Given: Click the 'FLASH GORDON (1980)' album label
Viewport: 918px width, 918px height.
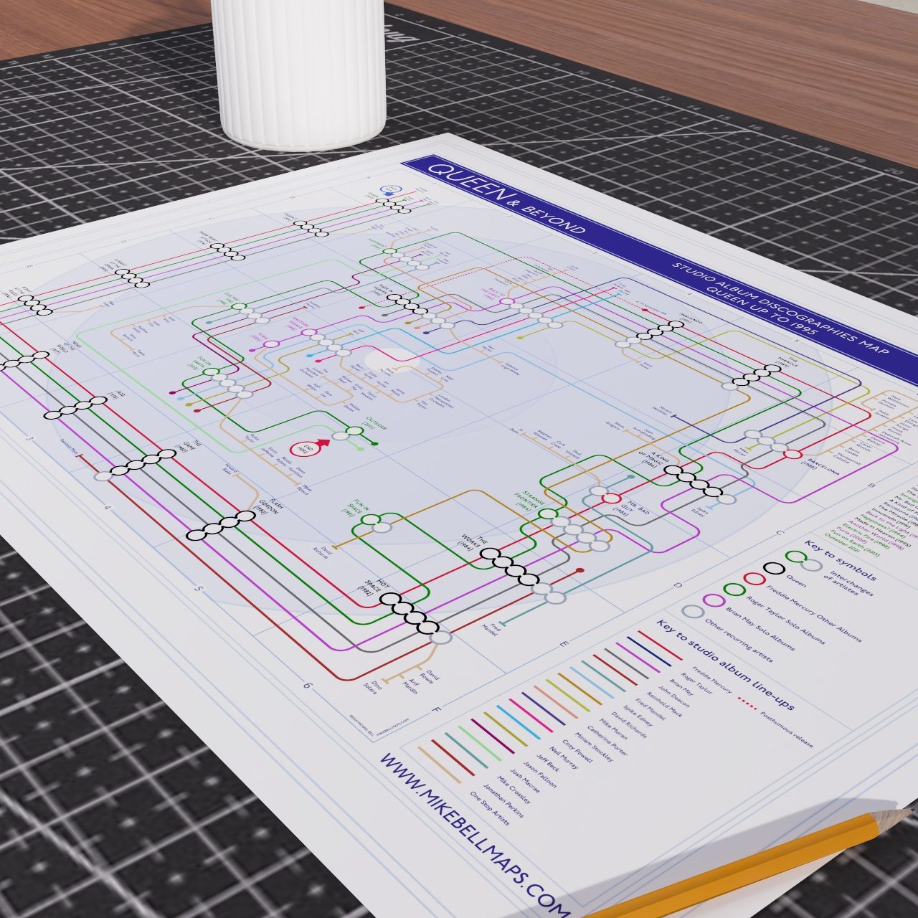Looking at the screenshot, I should (x=268, y=506).
